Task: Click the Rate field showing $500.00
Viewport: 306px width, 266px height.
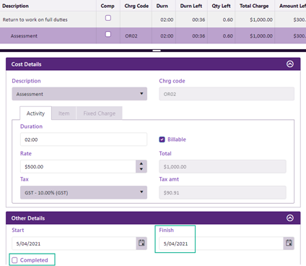Action: tap(78, 166)
